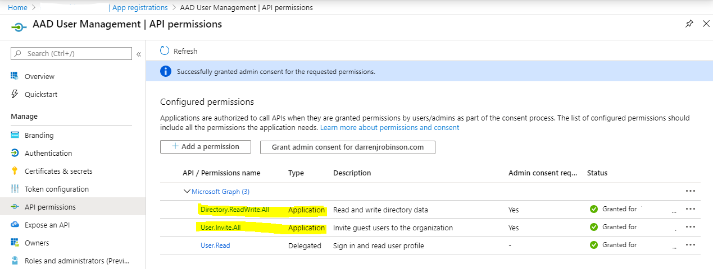Viewport: 713px width, 269px height.
Task: Click granted checkmark for Directory.ReadWrite.All
Action: click(x=594, y=209)
